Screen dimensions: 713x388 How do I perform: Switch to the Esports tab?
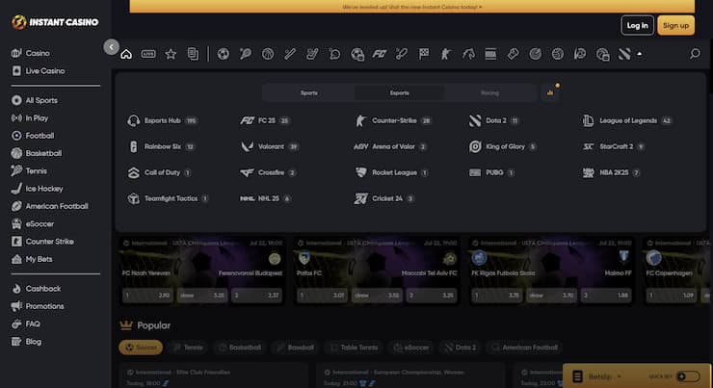399,92
